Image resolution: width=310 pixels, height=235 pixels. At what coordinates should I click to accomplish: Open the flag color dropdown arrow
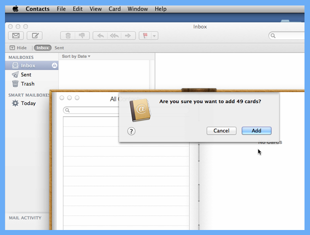click(154, 36)
